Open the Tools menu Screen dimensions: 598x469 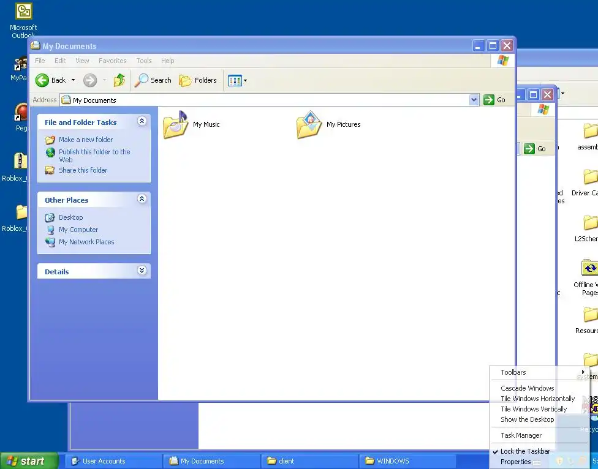tap(144, 61)
